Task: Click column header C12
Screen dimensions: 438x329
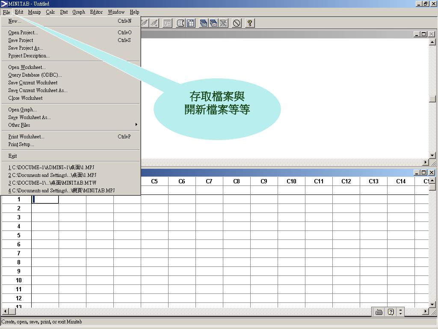Action: coord(346,181)
